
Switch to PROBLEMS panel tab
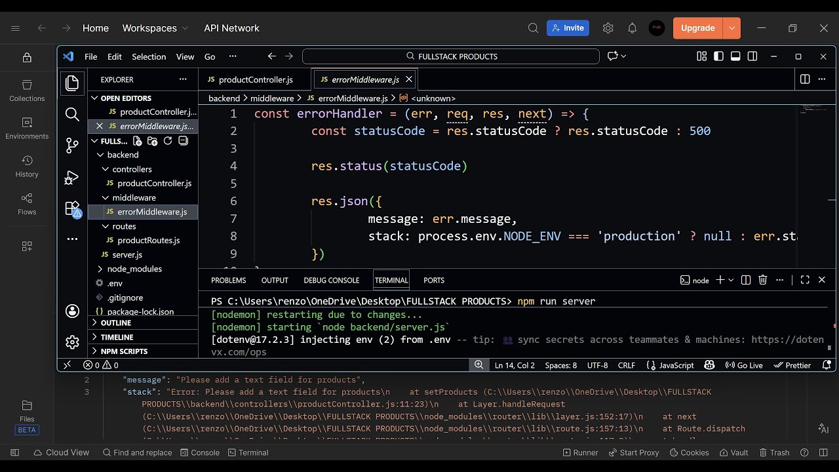[x=228, y=280]
